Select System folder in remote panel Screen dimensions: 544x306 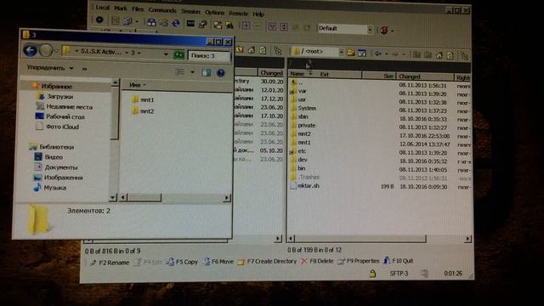pyautogui.click(x=303, y=108)
